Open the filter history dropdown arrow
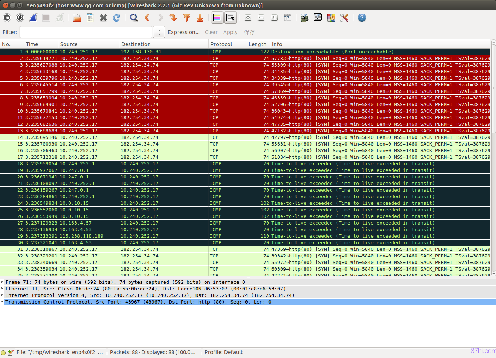This screenshot has width=496, height=358. tap(159, 32)
